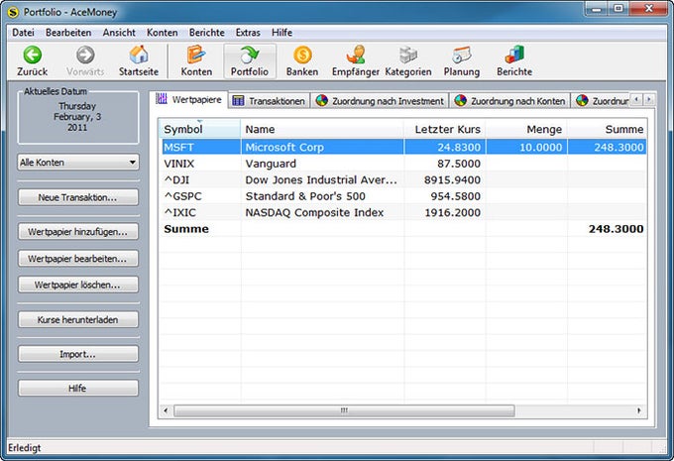674x461 pixels.
Task: Sort by the Letzter Kurs column header
Action: 444,129
